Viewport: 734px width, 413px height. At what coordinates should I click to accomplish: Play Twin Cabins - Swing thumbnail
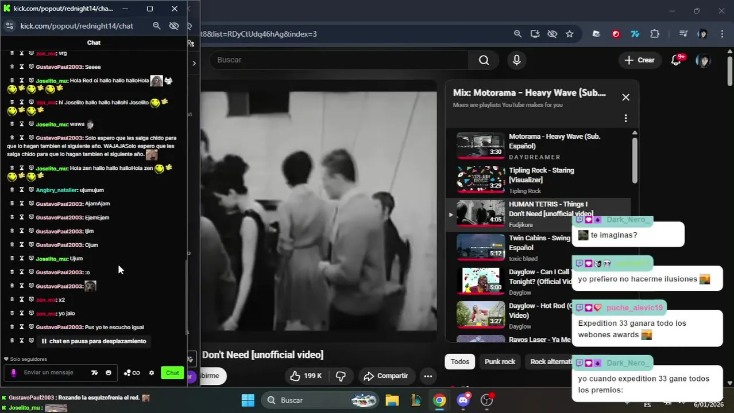point(481,247)
